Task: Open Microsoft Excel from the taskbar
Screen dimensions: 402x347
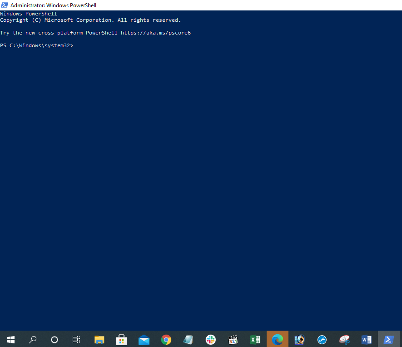Action: (x=255, y=339)
